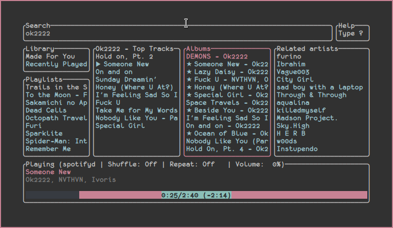Click the star beside Someone New album
The width and height of the screenshot is (393, 228).
click(x=189, y=64)
